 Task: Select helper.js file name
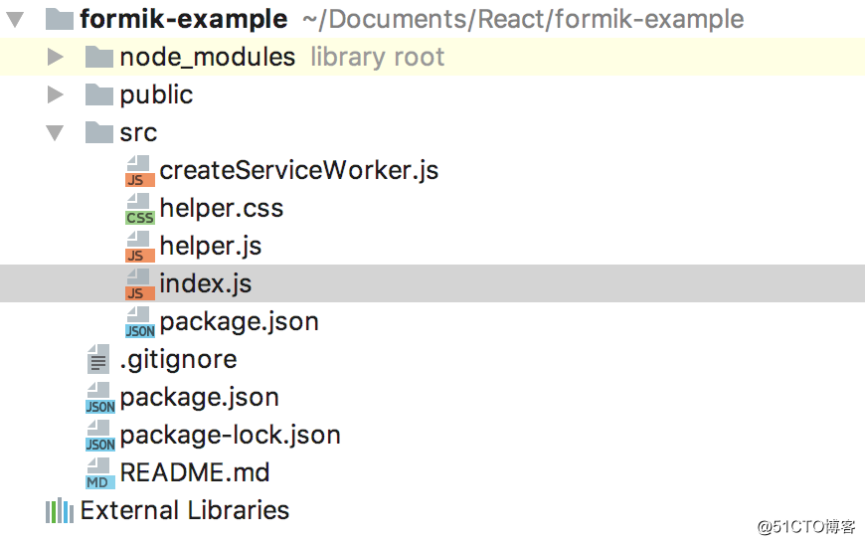tap(210, 246)
